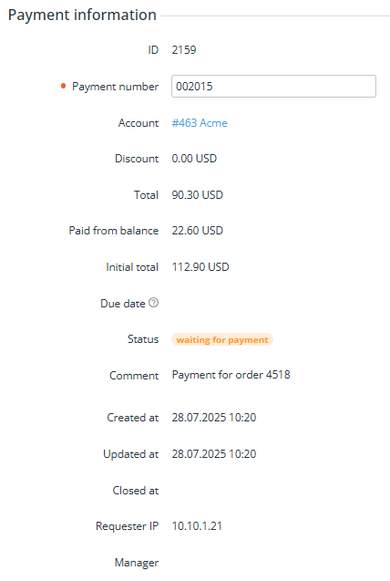Click the Created at timestamp value
The height and width of the screenshot is (581, 390).
click(214, 417)
